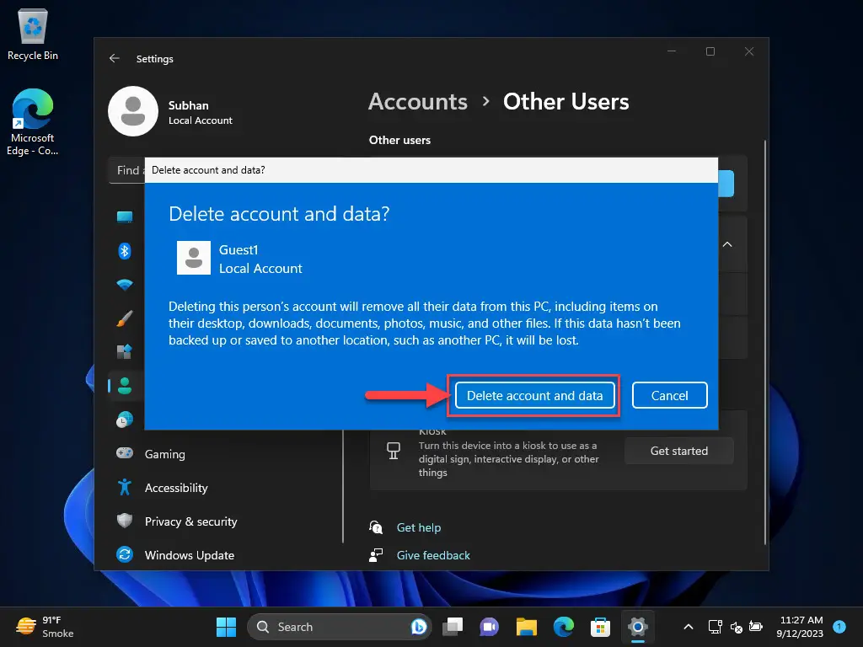Open System settings display icon
The height and width of the screenshot is (647, 863).
click(x=125, y=217)
